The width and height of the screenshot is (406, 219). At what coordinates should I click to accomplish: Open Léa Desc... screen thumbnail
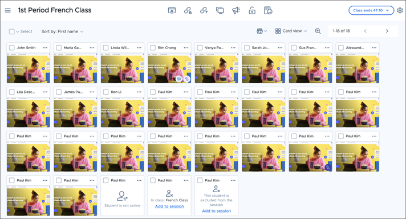tap(29, 112)
